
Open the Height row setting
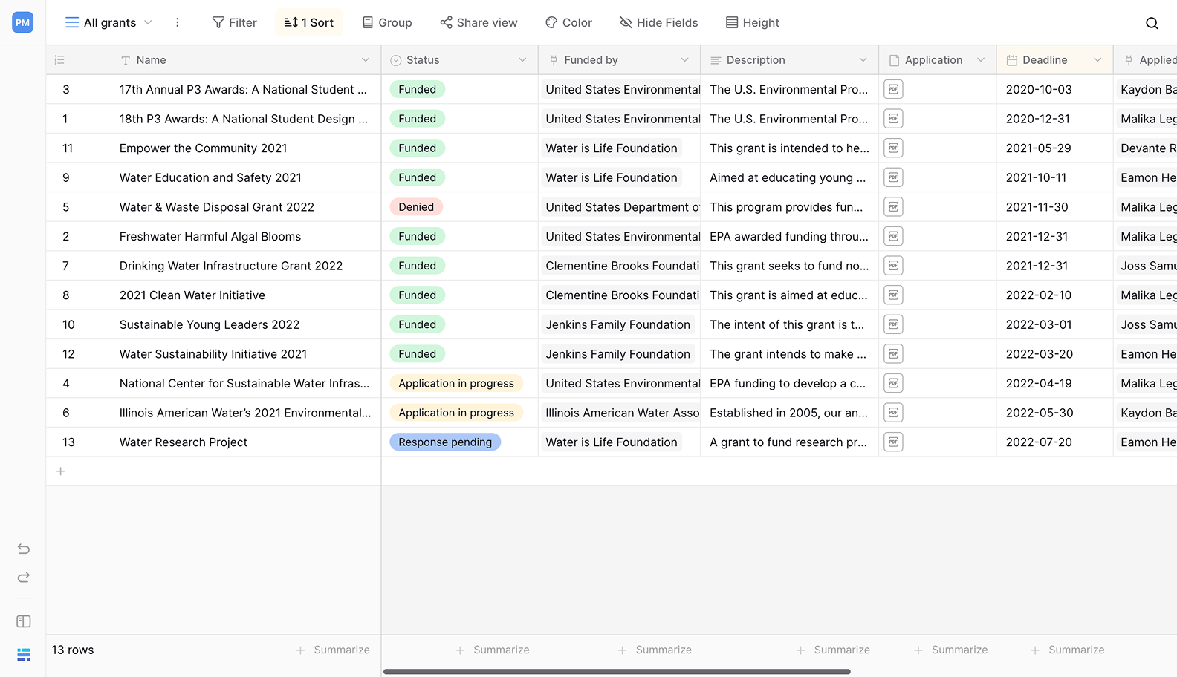coord(753,22)
